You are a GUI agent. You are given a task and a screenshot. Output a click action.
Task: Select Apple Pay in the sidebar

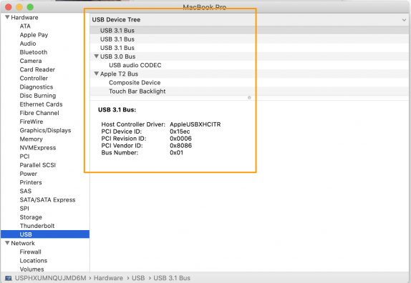point(34,35)
